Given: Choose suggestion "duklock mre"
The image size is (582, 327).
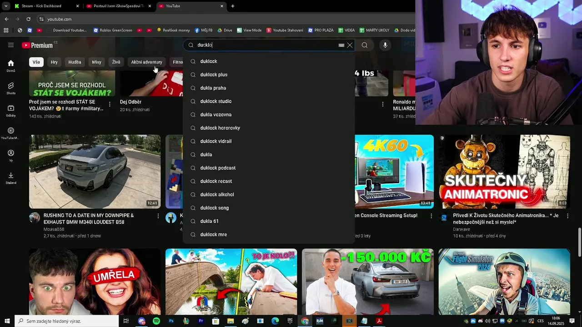Looking at the screenshot, I should pyautogui.click(x=269, y=234).
